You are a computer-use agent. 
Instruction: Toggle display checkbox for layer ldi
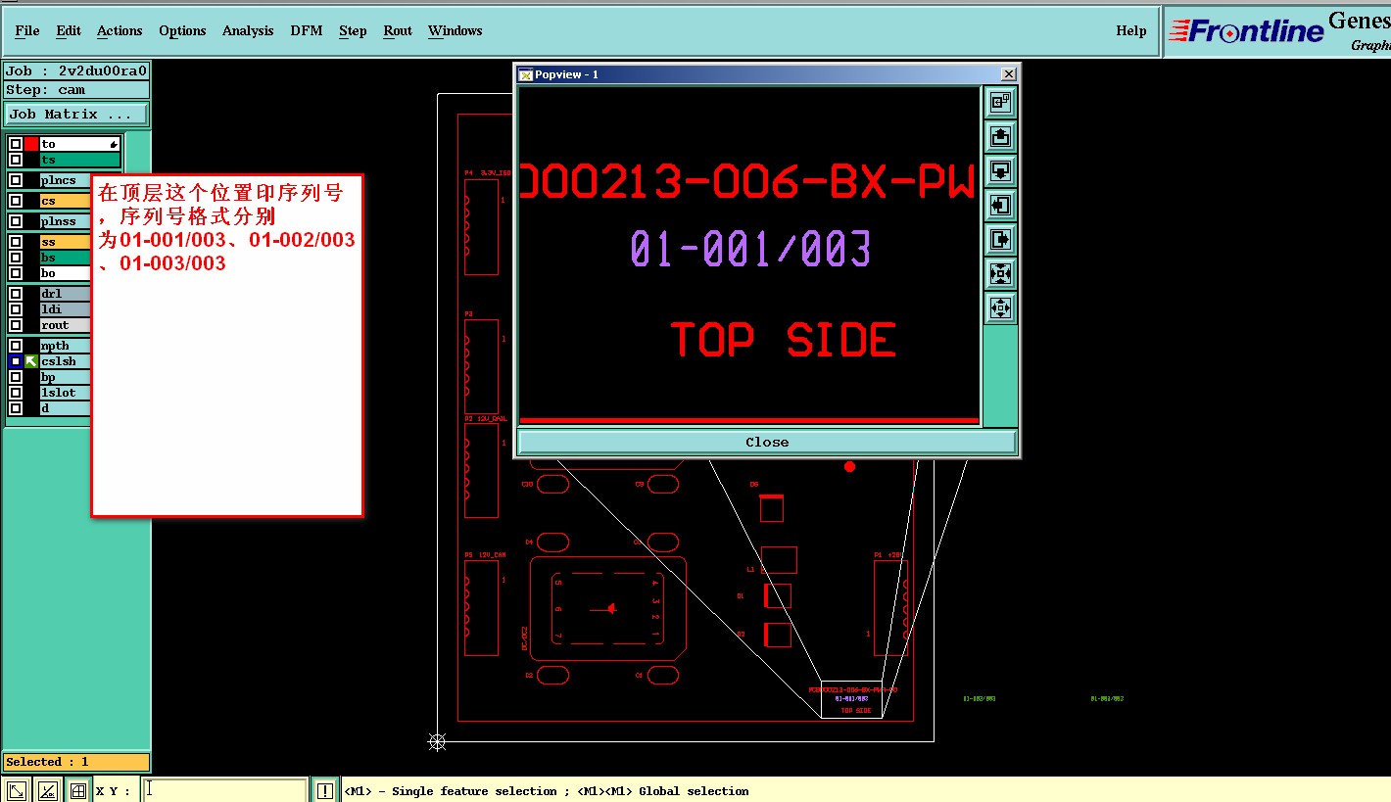[x=16, y=309]
